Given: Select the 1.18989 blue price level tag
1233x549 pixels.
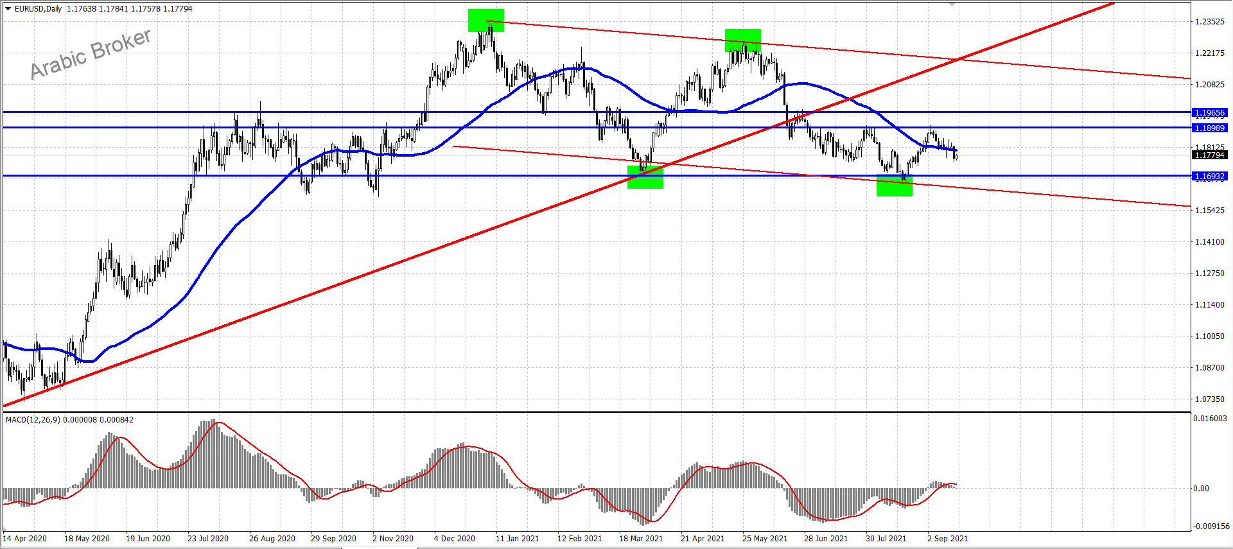Looking at the screenshot, I should click(1209, 128).
